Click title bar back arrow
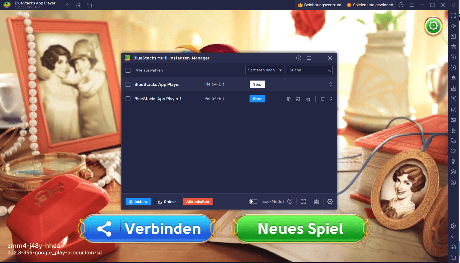This screenshot has height=263, width=460. (x=69, y=5)
